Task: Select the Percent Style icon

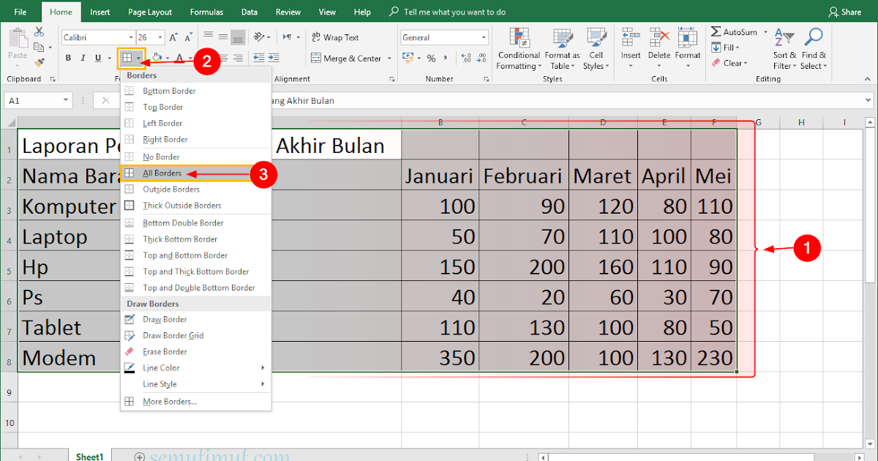Action: tap(432, 56)
